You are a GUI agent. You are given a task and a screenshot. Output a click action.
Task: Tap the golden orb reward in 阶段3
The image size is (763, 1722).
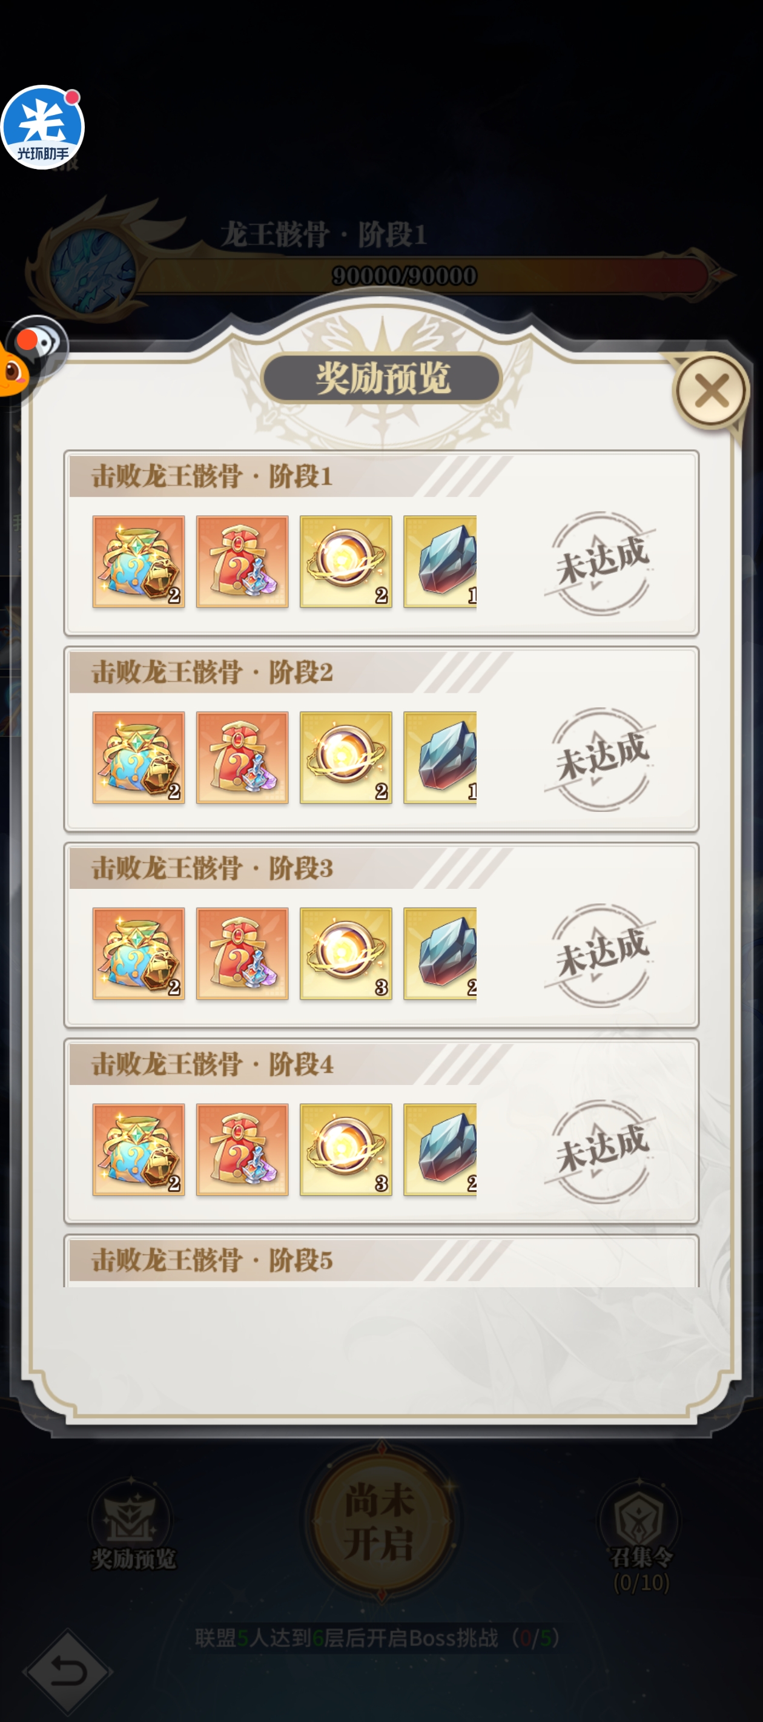coord(346,954)
